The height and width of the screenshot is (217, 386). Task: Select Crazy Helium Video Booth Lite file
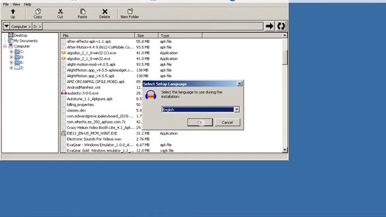(x=101, y=128)
